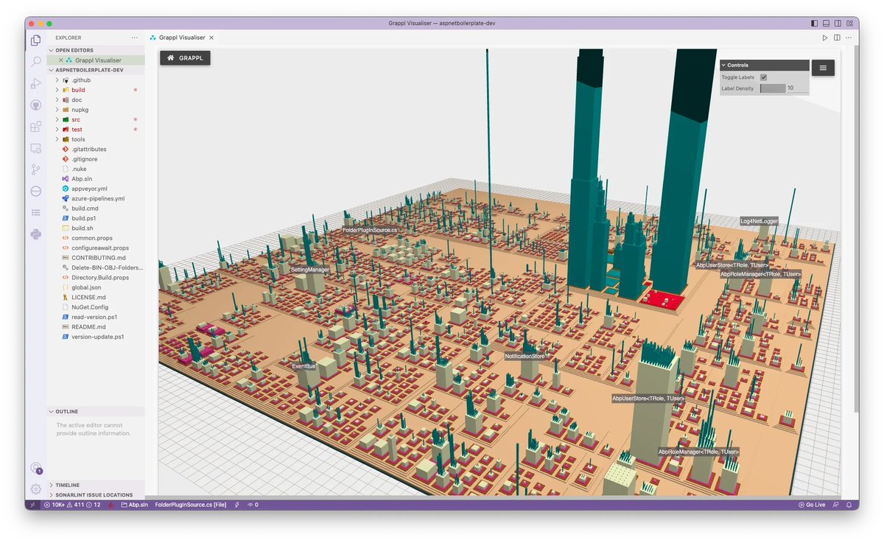Open the Abp.sln file

[x=96, y=178]
